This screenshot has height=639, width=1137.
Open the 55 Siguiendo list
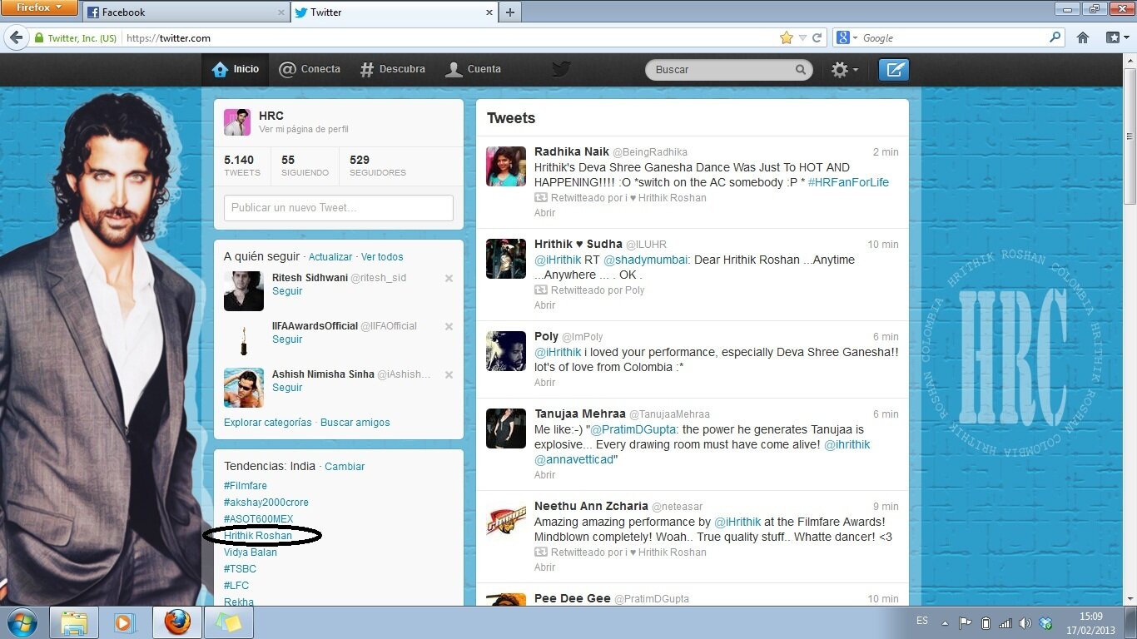pos(305,165)
